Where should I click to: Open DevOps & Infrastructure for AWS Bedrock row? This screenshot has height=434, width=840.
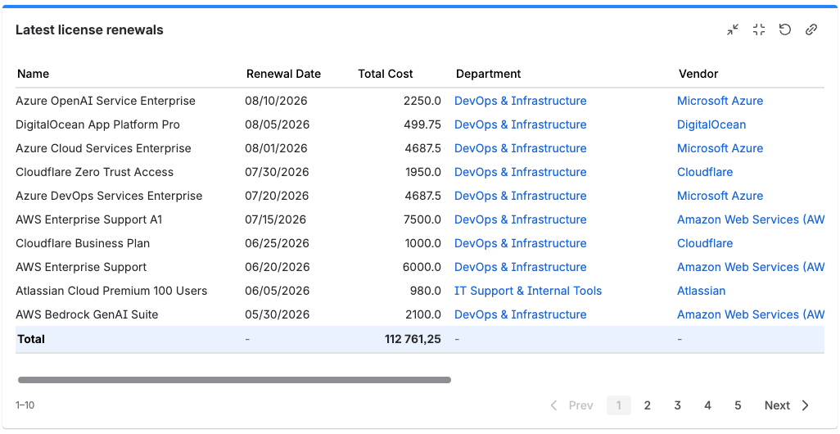pyautogui.click(x=520, y=314)
